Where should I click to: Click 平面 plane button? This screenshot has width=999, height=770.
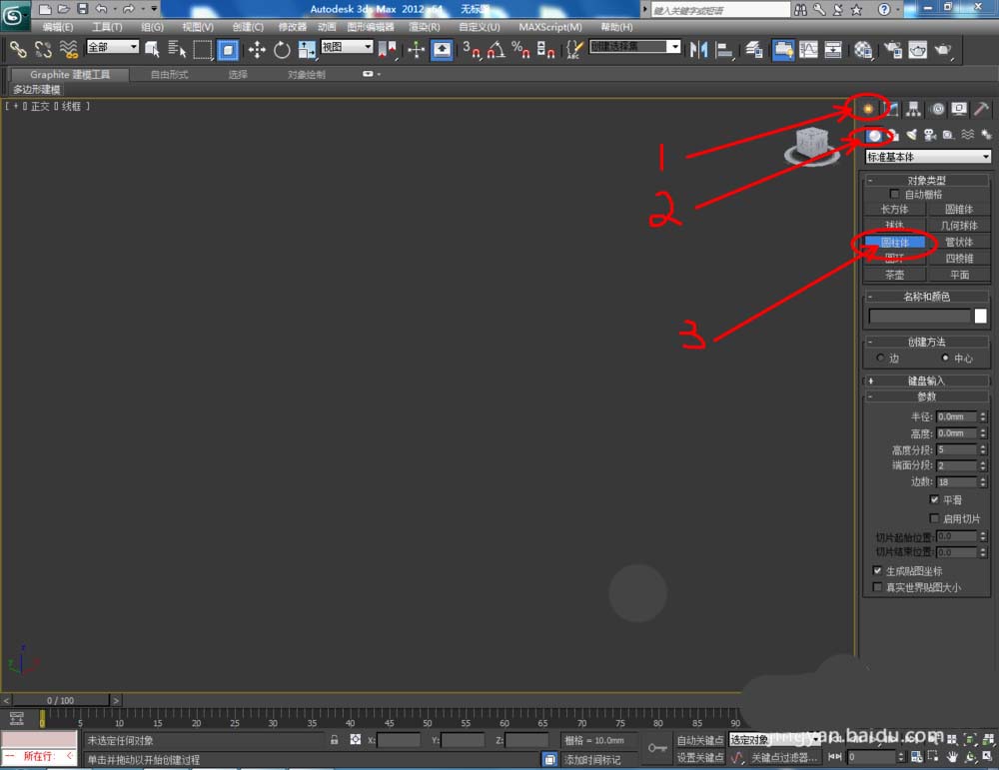click(x=959, y=275)
